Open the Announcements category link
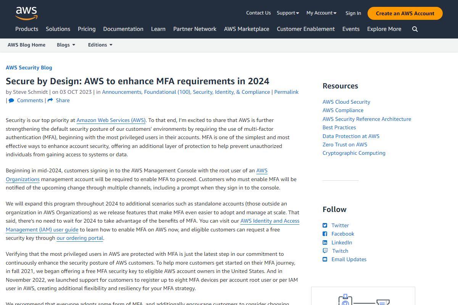The image size is (458, 305). 121,92
